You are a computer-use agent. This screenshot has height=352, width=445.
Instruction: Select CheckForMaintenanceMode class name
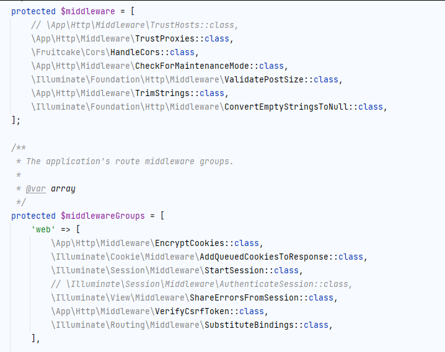(192, 66)
